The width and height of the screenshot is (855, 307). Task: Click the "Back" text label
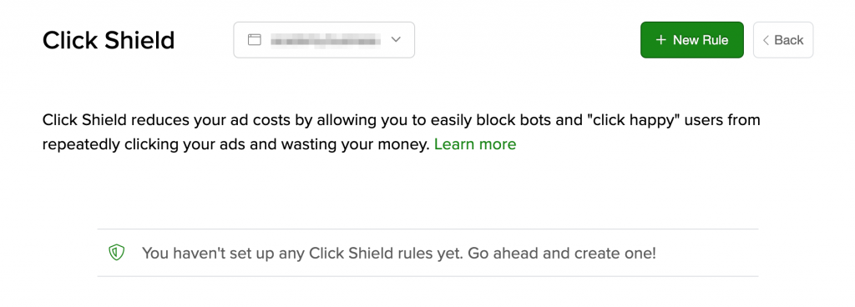coord(789,40)
